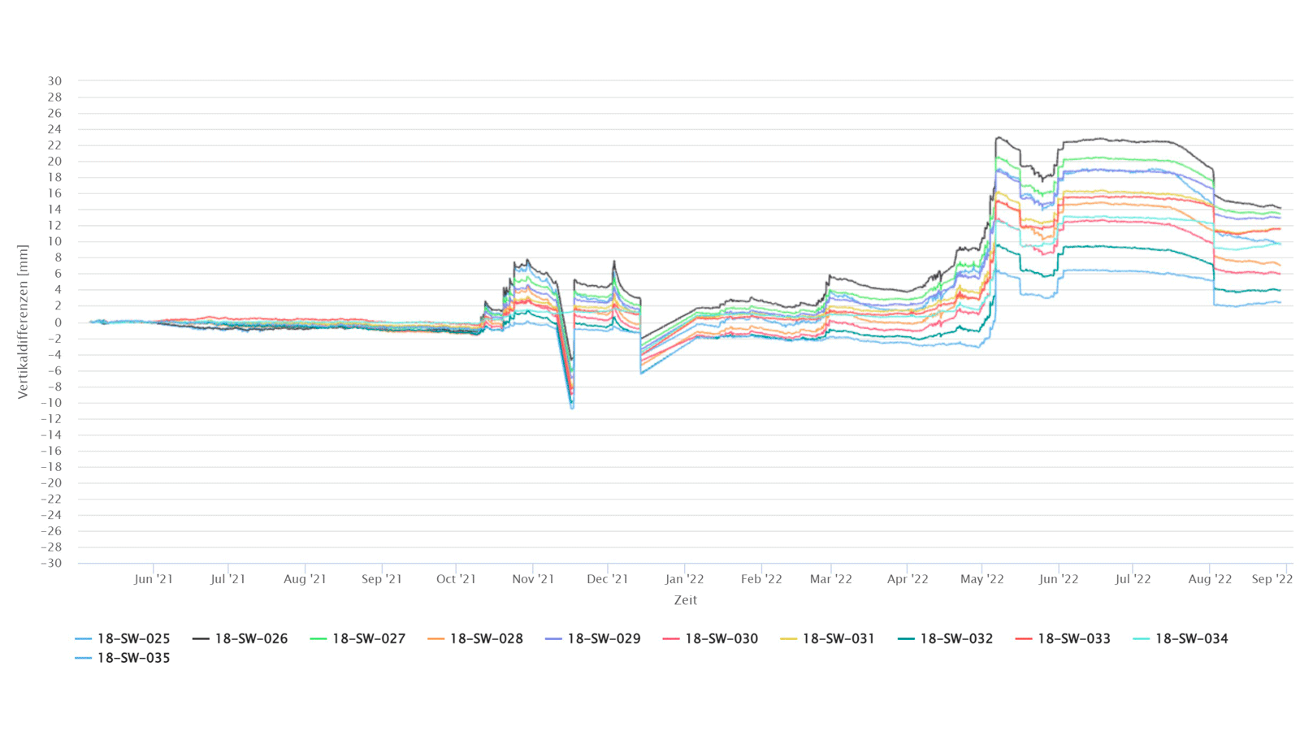Hide the 18-SW-034 series
1300x731 pixels.
(1181, 638)
